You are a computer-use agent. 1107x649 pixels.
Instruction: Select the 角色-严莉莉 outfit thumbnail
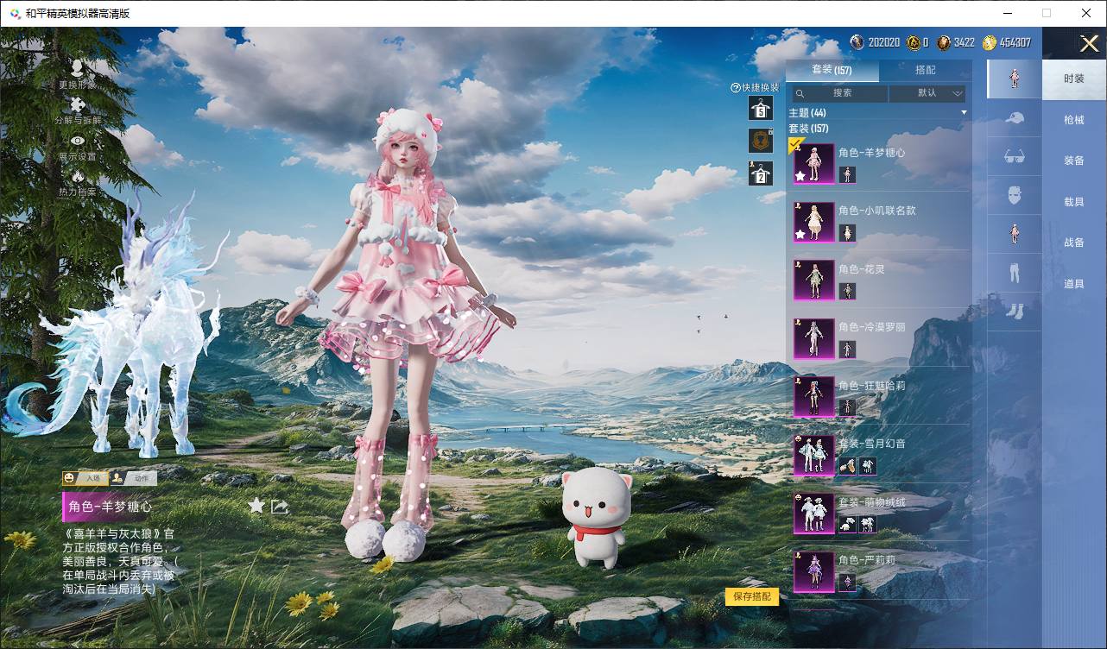click(813, 571)
